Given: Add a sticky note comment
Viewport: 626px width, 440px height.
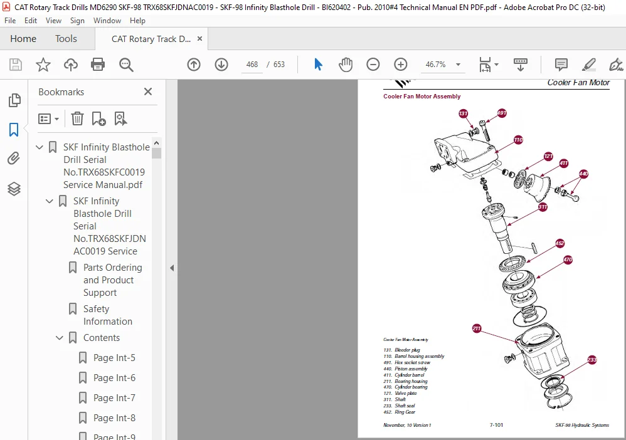Looking at the screenshot, I should [x=561, y=64].
